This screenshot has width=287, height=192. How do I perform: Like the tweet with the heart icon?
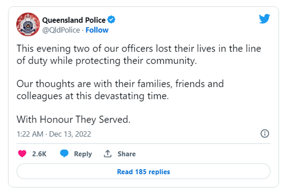click(x=22, y=154)
